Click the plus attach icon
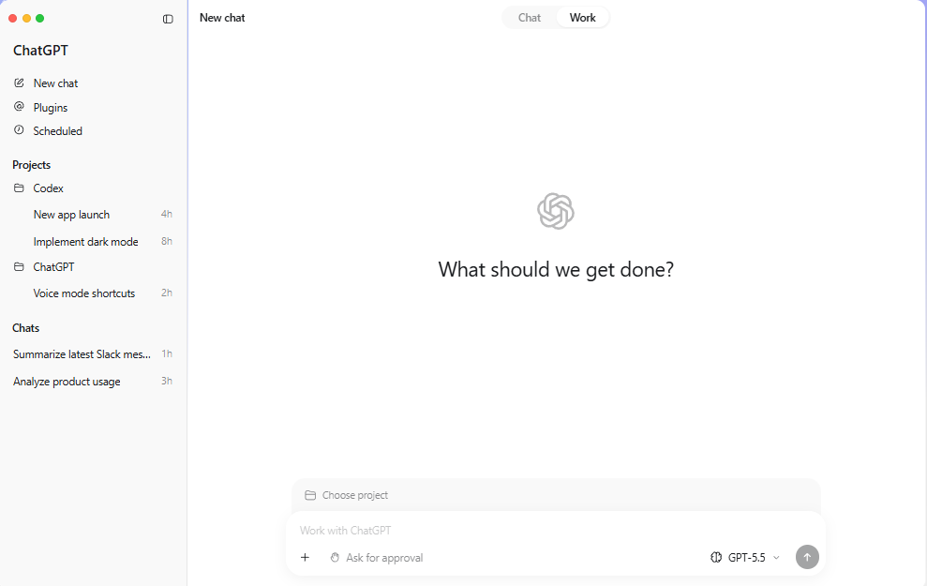The height and width of the screenshot is (586, 927). 305,557
